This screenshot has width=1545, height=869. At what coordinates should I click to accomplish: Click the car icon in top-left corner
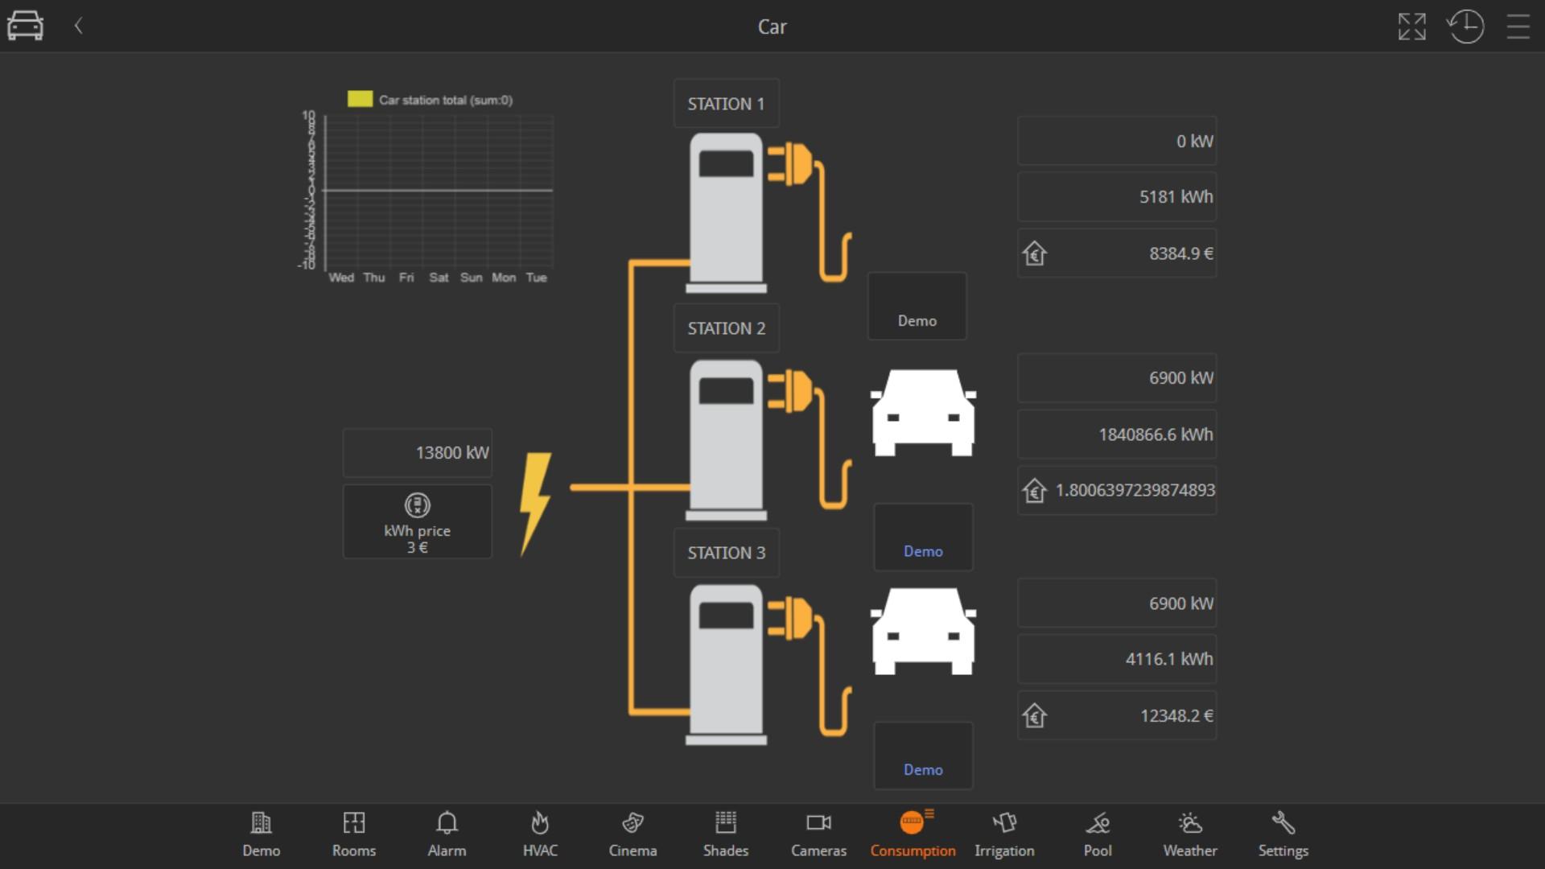pos(25,26)
